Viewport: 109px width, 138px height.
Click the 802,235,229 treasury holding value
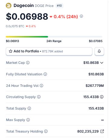[88, 131]
